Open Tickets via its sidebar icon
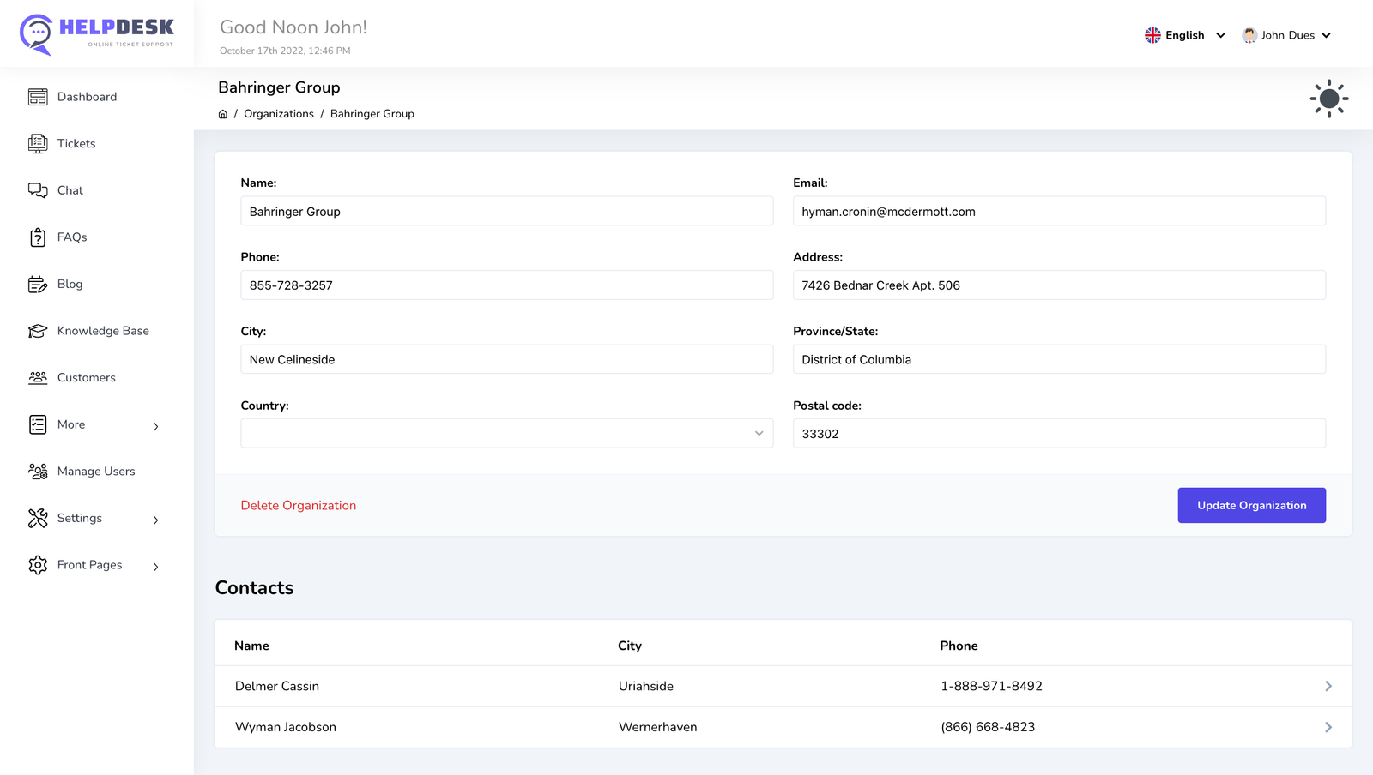This screenshot has width=1373, height=775. (x=38, y=144)
